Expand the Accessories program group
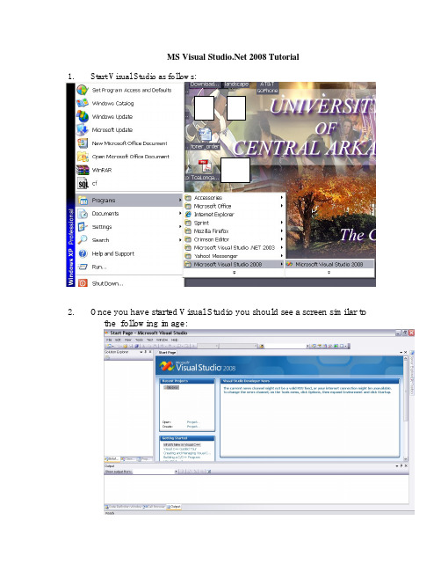 (x=235, y=197)
